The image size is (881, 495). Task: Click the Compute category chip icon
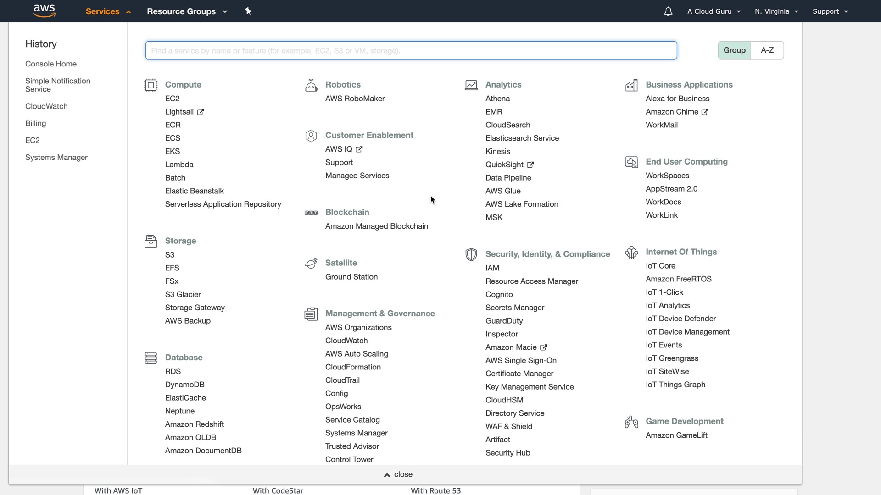(151, 85)
